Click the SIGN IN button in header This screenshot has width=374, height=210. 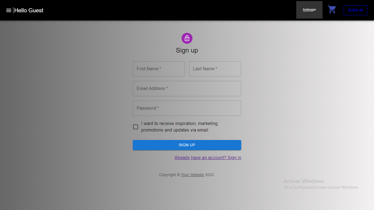[x=355, y=10]
